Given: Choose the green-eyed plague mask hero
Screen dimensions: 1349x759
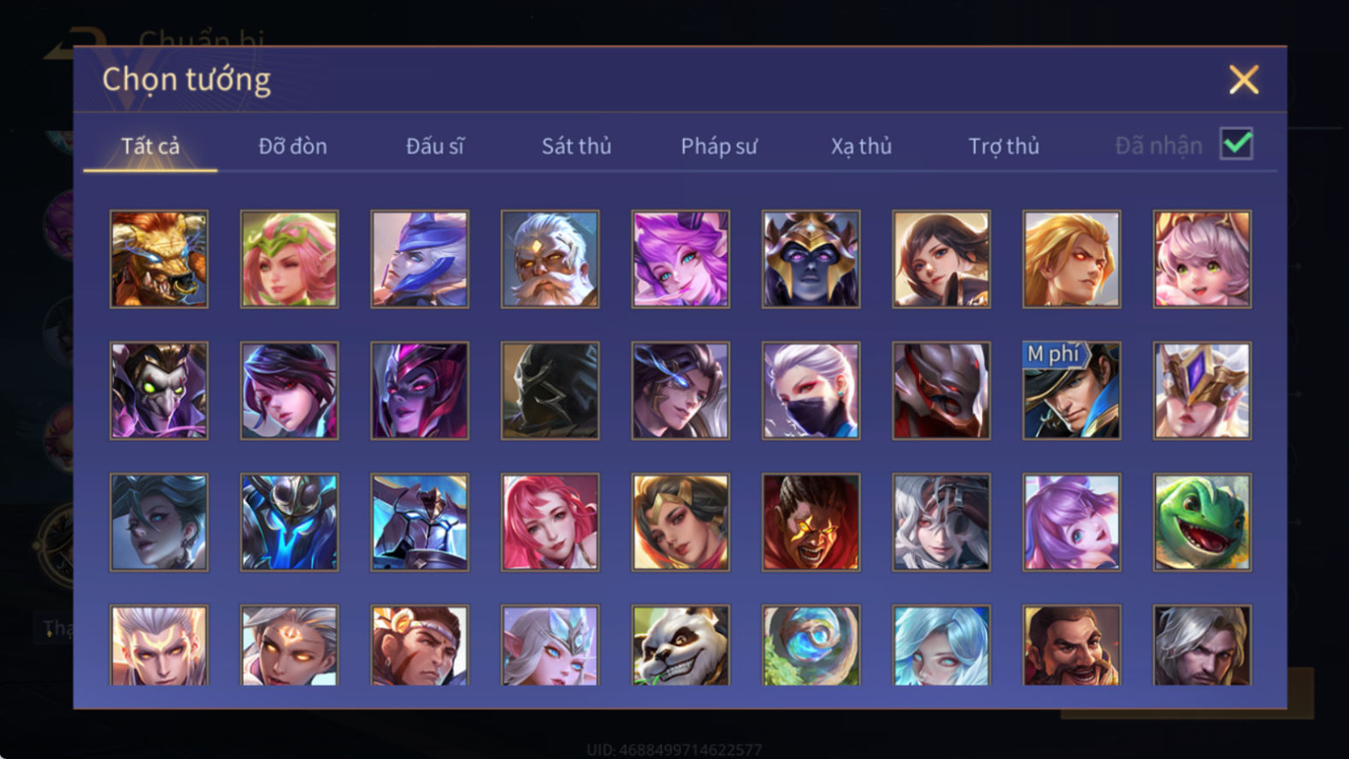Looking at the screenshot, I should pyautogui.click(x=159, y=391).
